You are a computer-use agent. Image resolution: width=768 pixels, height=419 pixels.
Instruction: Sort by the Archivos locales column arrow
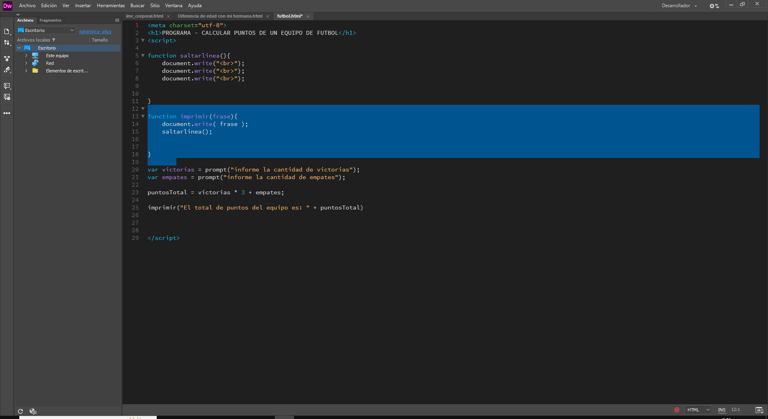54,40
